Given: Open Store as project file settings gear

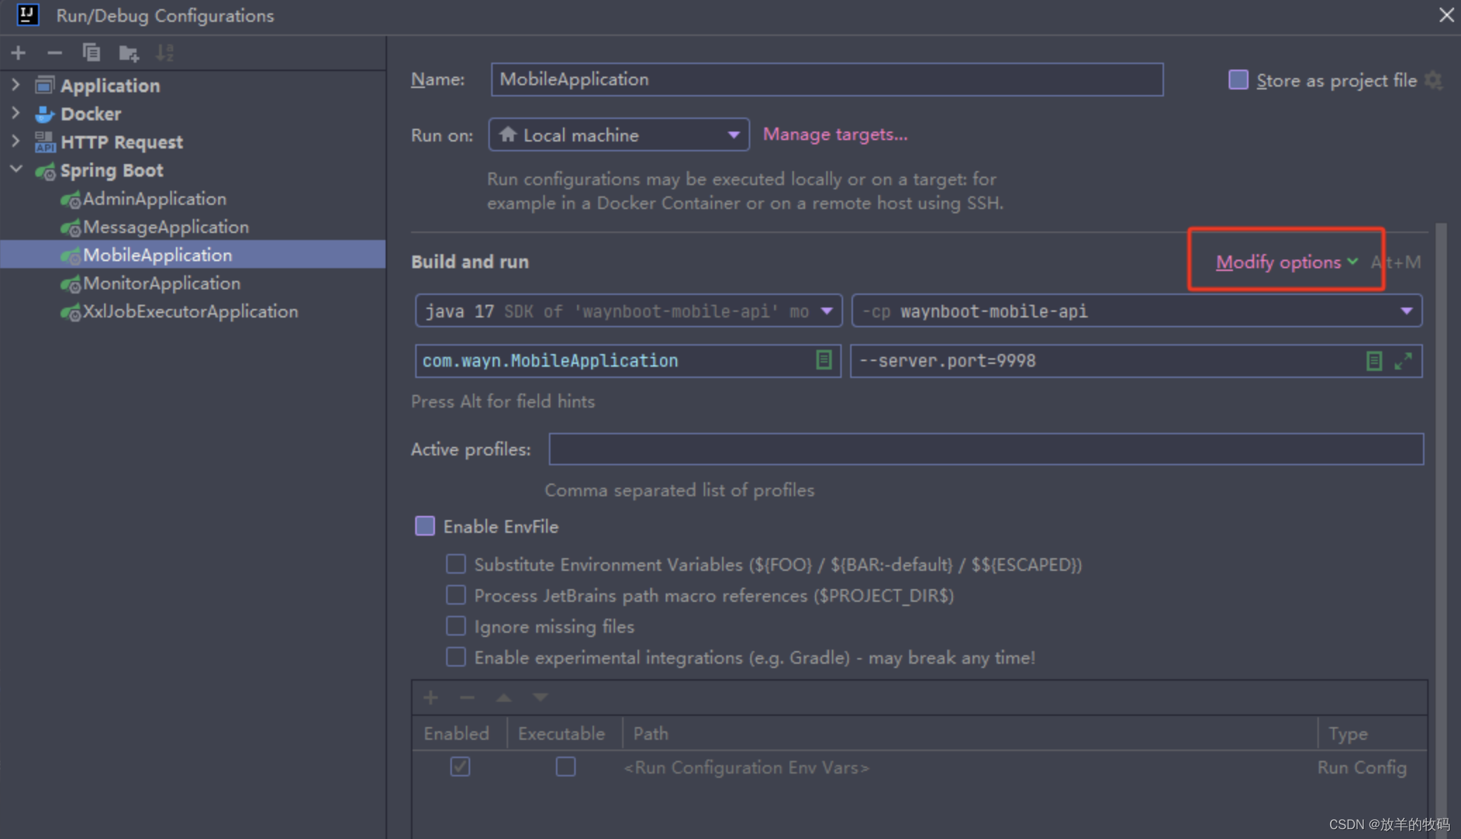Looking at the screenshot, I should (x=1434, y=80).
